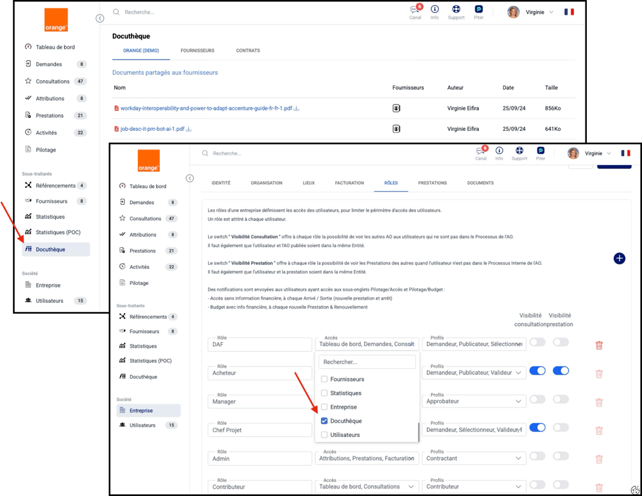The height and width of the screenshot is (496, 642).
Task: Select the French flag language icon in the back window
Action: [x=569, y=12]
